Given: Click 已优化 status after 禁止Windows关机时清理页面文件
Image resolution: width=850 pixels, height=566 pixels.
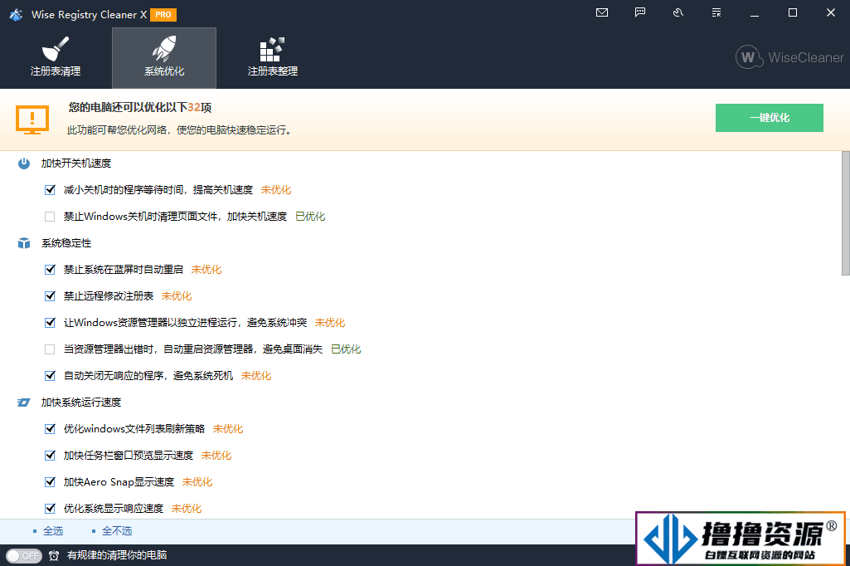Looking at the screenshot, I should 310,217.
